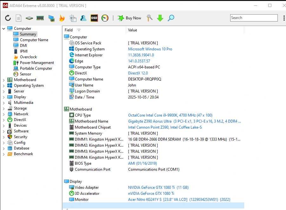Open Internet Explorer version 11.3636.19041.0 link
286x210 pixels.
pyautogui.click(x=141, y=55)
